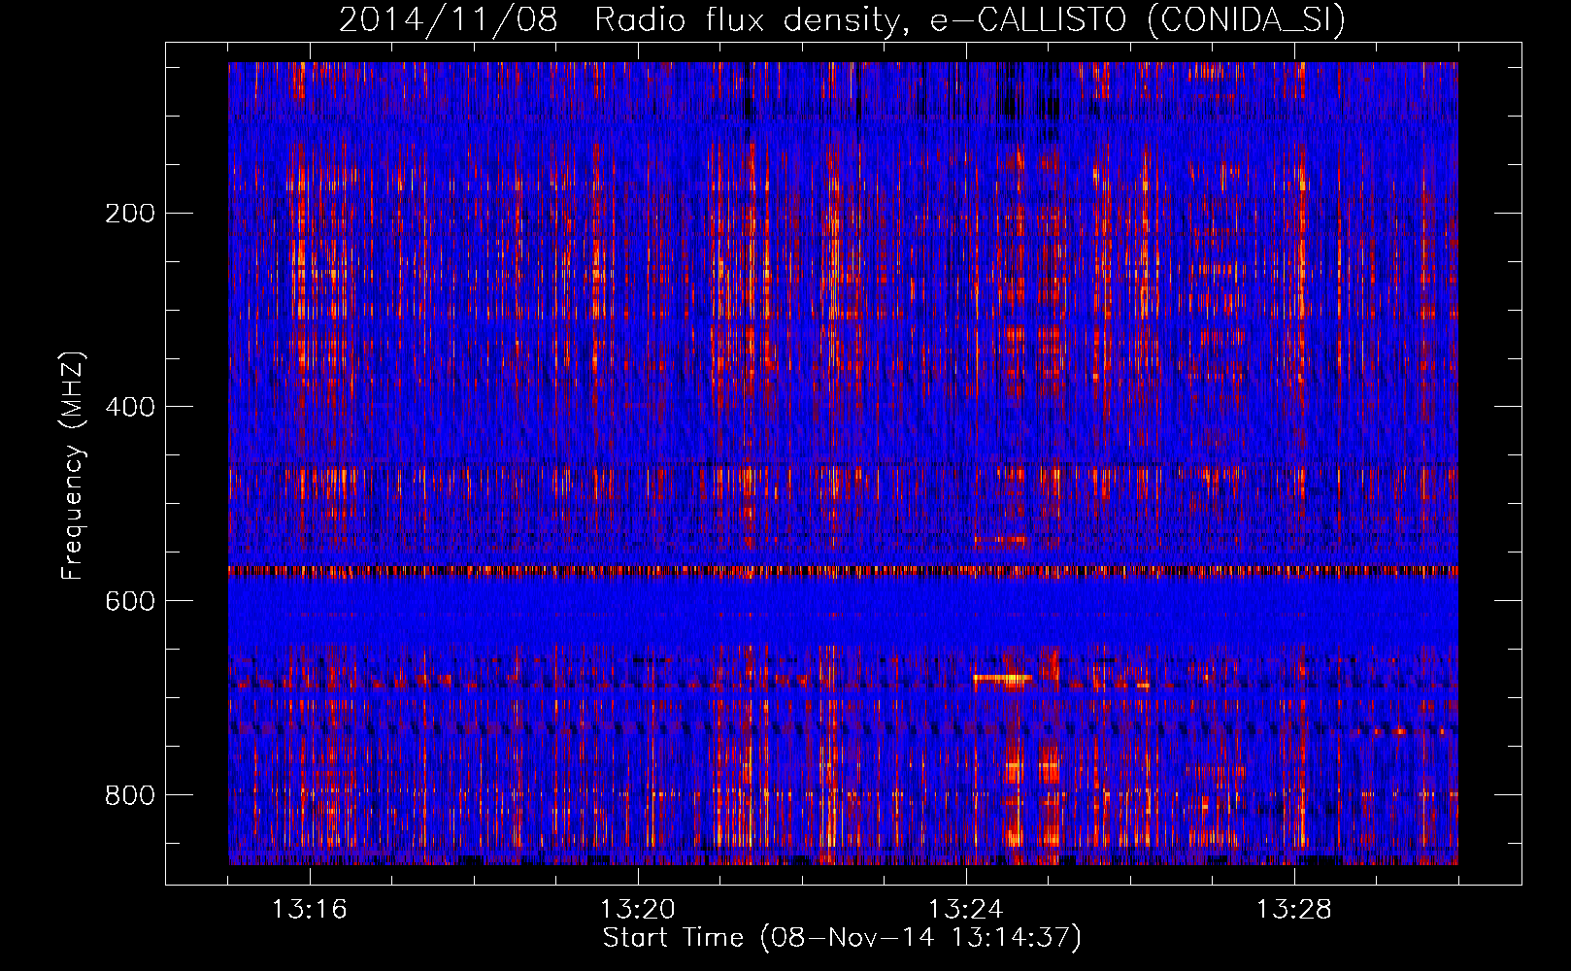This screenshot has height=971, width=1571.
Task: Click the 13:24 time tick label
Action: coord(965,910)
